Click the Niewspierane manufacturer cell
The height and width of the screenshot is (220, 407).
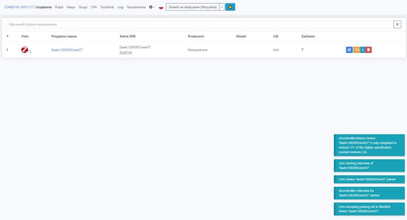(197, 50)
